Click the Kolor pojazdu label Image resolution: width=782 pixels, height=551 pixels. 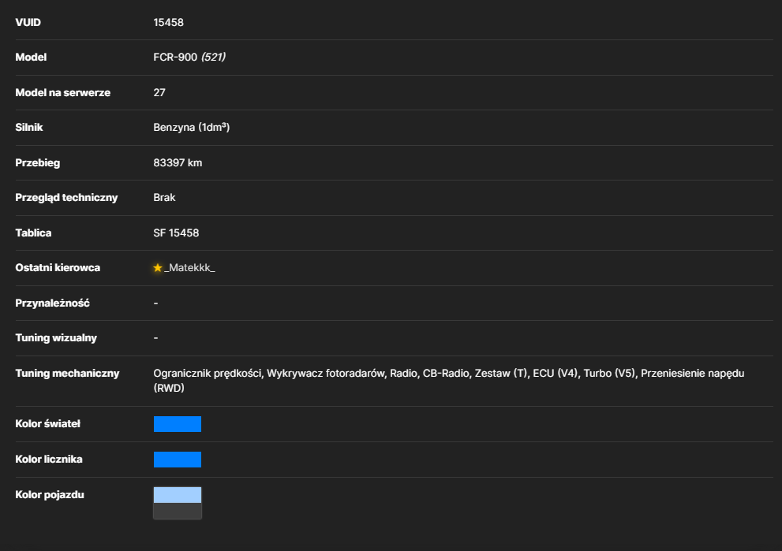point(50,495)
